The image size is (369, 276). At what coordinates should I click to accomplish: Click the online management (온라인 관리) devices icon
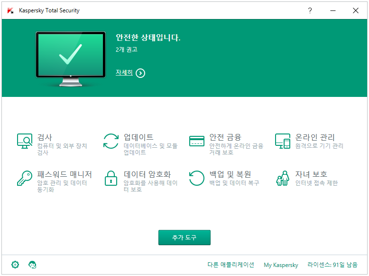click(x=283, y=141)
